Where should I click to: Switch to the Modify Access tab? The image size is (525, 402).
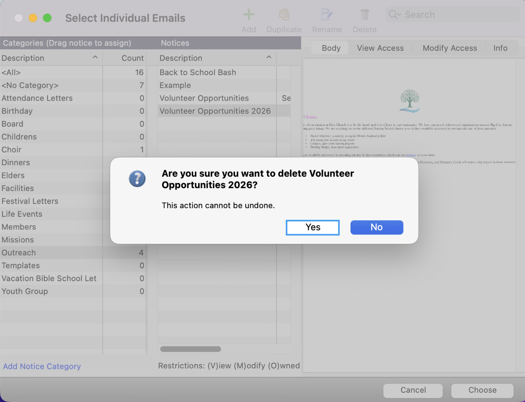[x=450, y=48]
